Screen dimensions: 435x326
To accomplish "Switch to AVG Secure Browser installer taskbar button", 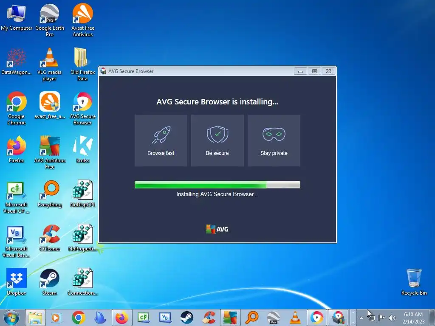I will coord(339,318).
